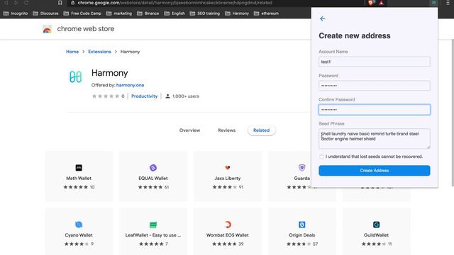This screenshot has height=255, width=454.
Task: Open the Origin Deals icon
Action: tap(302, 225)
